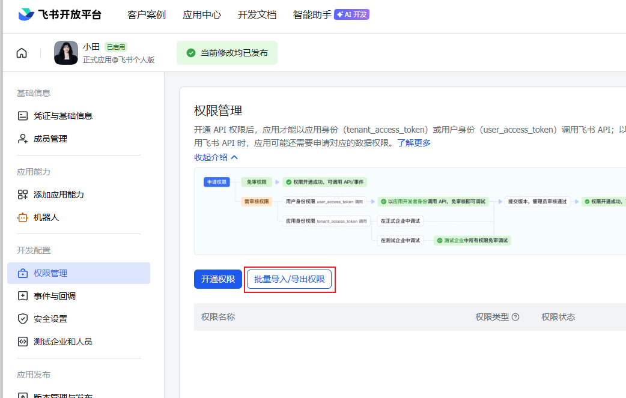Click the home icon
The width and height of the screenshot is (626, 398).
22,53
